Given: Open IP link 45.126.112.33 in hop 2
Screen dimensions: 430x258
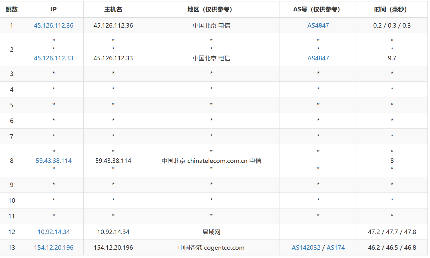Looking at the screenshot, I should point(54,58).
